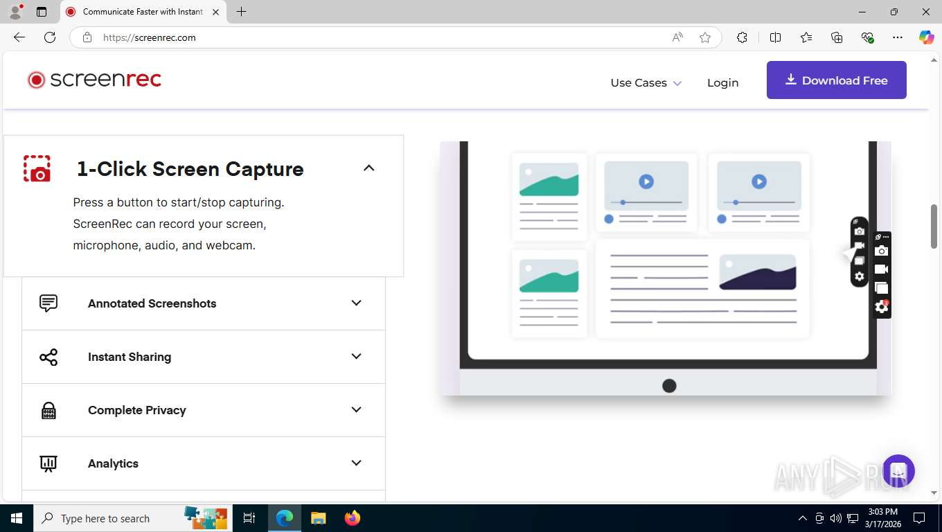
Task: Click the Complete Privacy heading
Action: (x=137, y=410)
